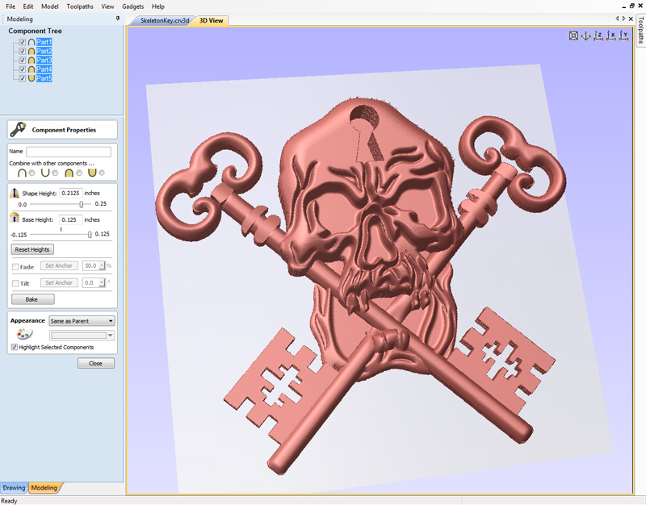Expand the Toolpaths side tab
646x505 pixels.
640,30
